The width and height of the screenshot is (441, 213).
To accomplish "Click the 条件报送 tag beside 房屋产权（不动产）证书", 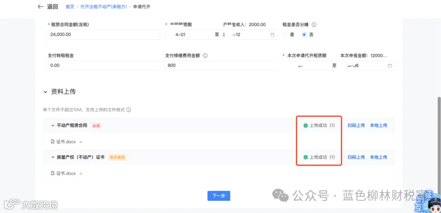I will tap(117, 157).
